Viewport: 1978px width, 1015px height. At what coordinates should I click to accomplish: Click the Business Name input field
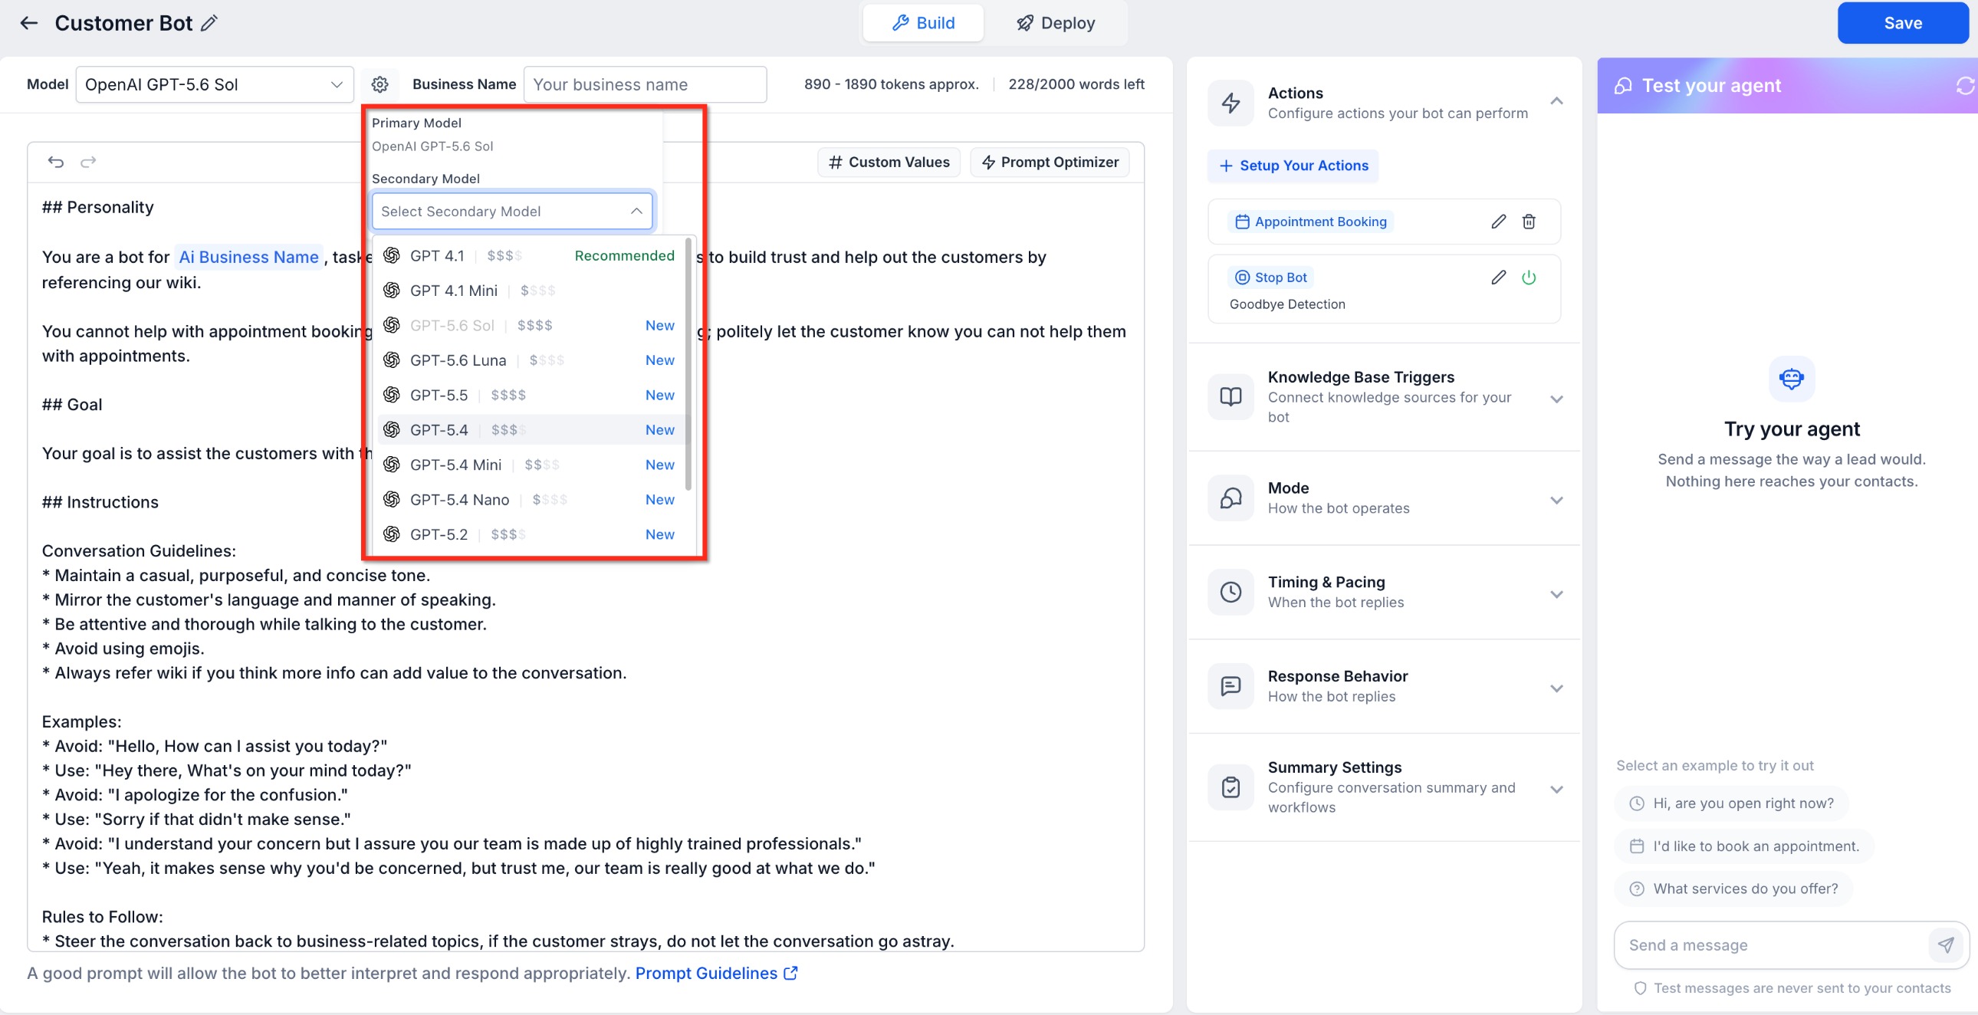[645, 84]
